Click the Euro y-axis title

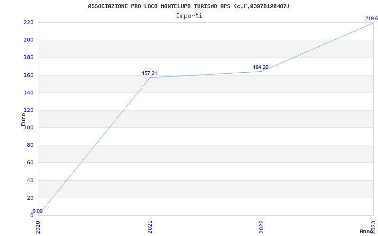(23, 119)
